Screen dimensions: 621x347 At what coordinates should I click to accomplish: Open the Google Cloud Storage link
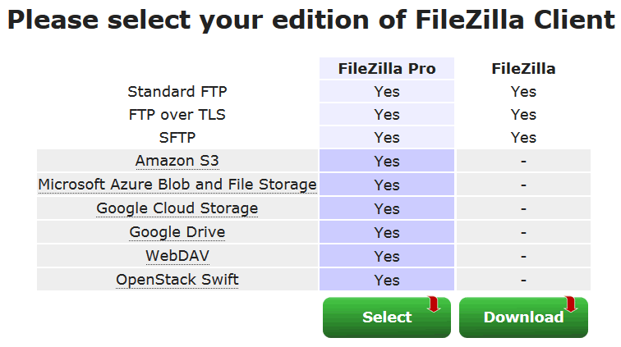tap(177, 208)
